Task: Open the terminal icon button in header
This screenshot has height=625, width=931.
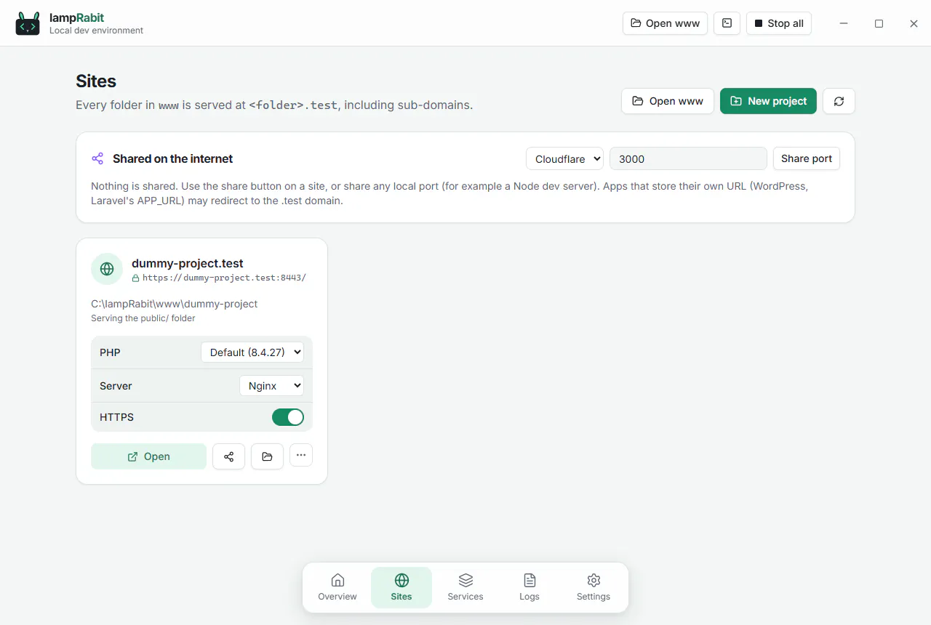Action: (727, 23)
